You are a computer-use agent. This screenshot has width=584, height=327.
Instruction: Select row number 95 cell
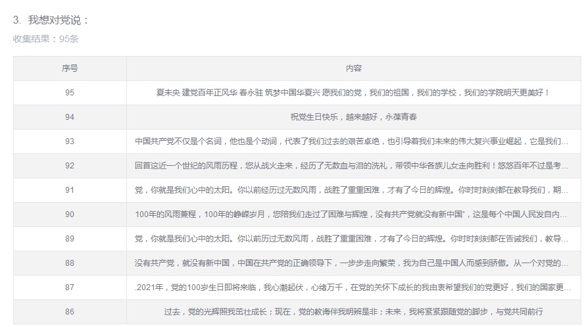click(70, 93)
